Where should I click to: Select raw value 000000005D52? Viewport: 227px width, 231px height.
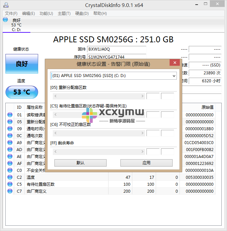click(199, 136)
